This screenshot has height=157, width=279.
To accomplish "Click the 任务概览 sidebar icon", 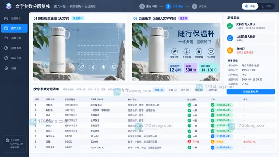I will pos(6,18).
